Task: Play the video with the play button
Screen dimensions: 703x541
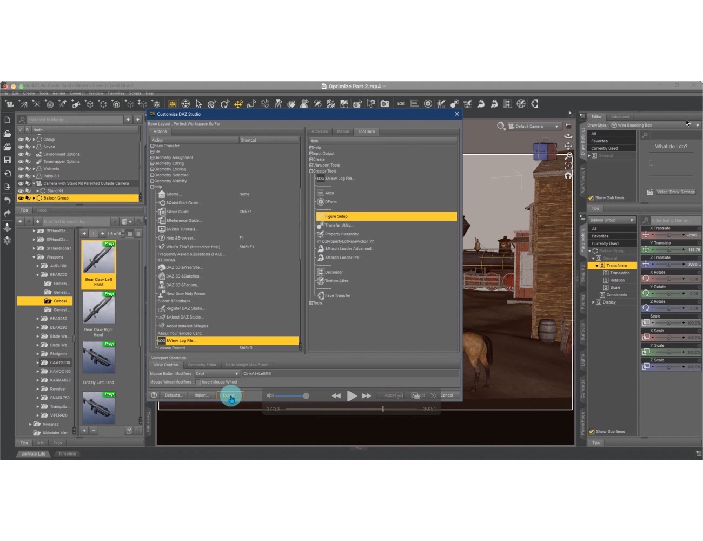Action: click(351, 396)
